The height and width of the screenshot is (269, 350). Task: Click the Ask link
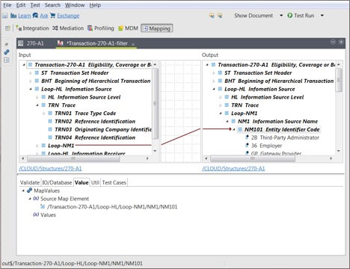point(44,16)
